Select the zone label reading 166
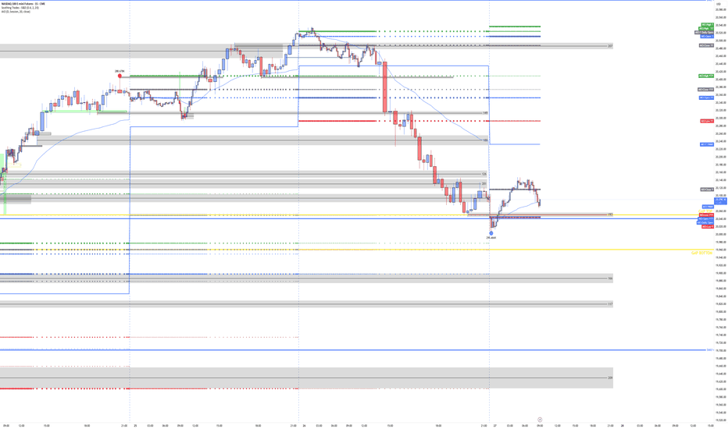728x429 pixels. point(610,278)
